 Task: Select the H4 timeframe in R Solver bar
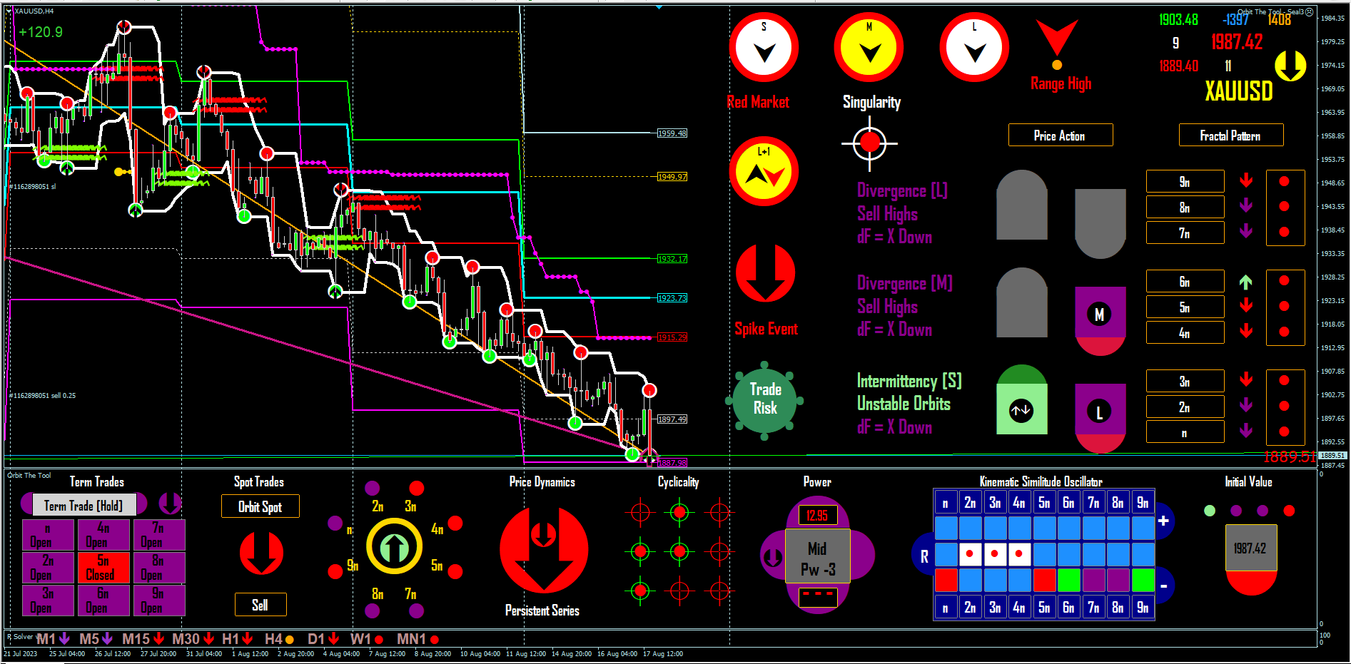coord(279,639)
